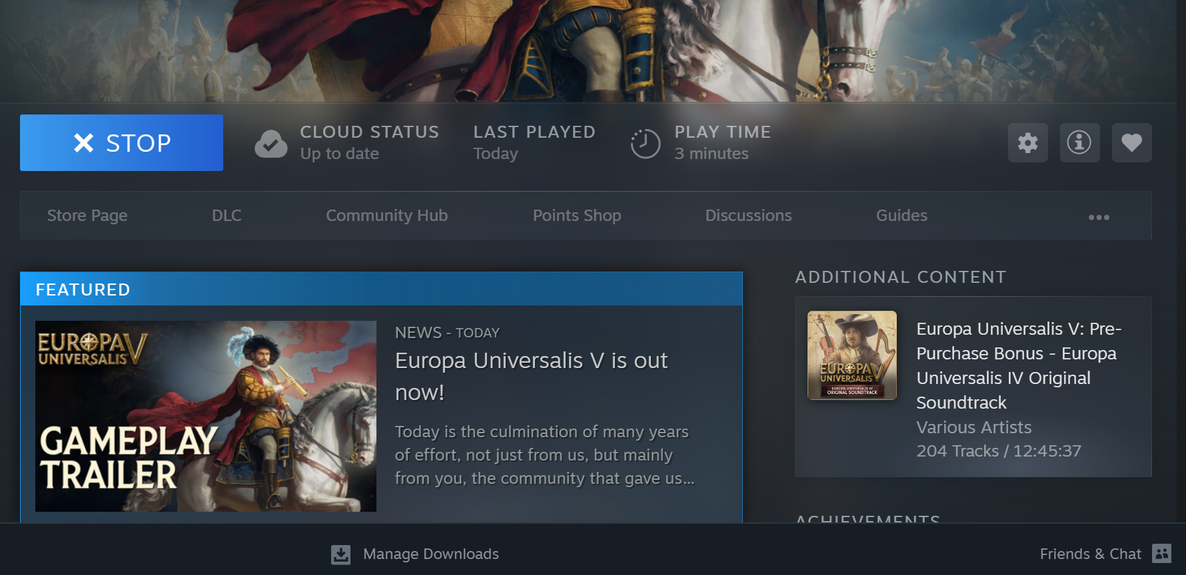The height and width of the screenshot is (575, 1186).
Task: Open game settings via the gear icon
Action: pos(1027,142)
